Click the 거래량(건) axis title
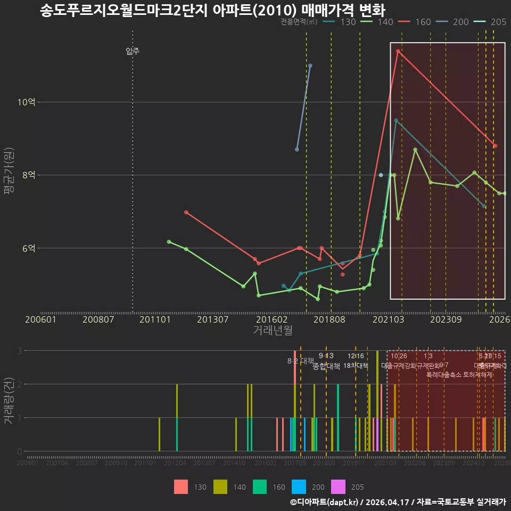The width and height of the screenshot is (511, 511). pyautogui.click(x=9, y=400)
